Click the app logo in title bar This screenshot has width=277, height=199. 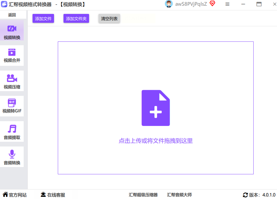pos(4,4)
